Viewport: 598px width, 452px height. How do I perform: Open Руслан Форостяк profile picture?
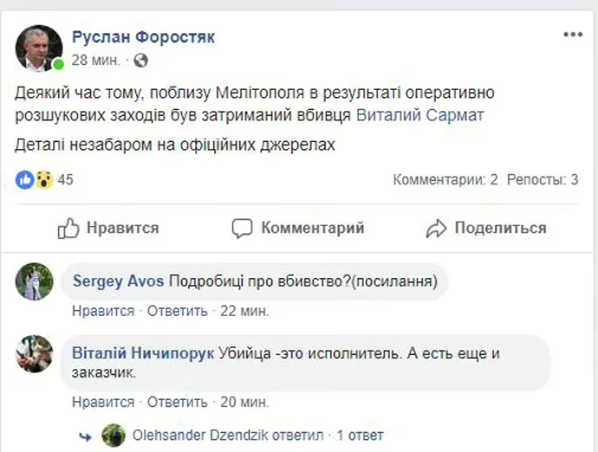39,48
